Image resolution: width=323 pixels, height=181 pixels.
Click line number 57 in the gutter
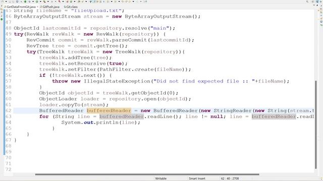click(8, 81)
